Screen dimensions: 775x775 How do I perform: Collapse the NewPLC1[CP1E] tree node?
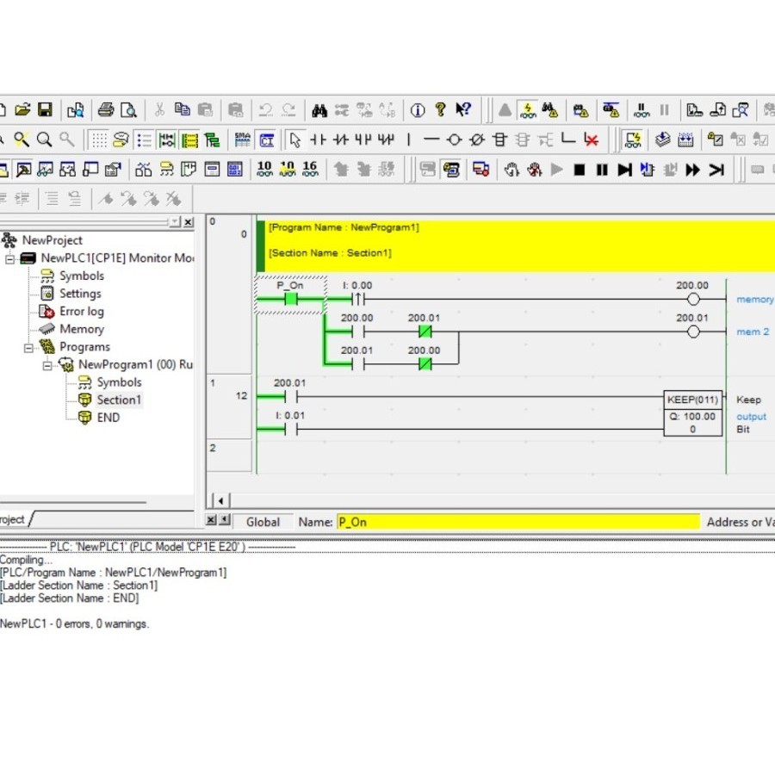(x=10, y=258)
